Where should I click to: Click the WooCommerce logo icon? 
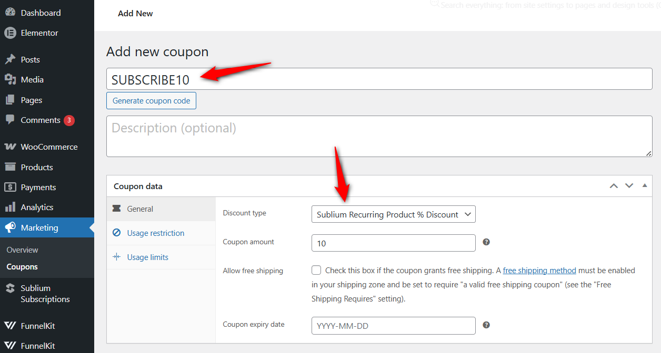pos(10,147)
